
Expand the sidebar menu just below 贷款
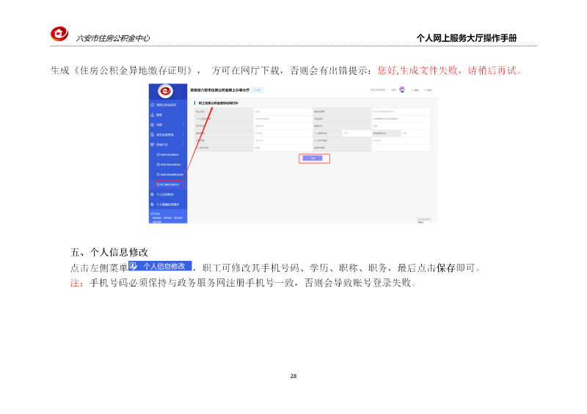(168, 135)
